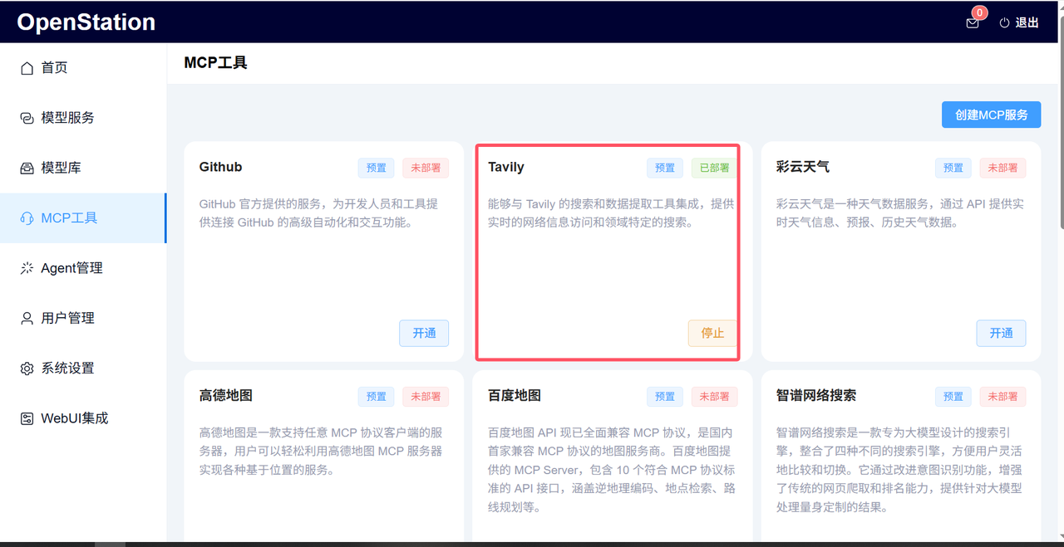
Task: Click the 预置 badge on Github card
Action: (x=376, y=167)
